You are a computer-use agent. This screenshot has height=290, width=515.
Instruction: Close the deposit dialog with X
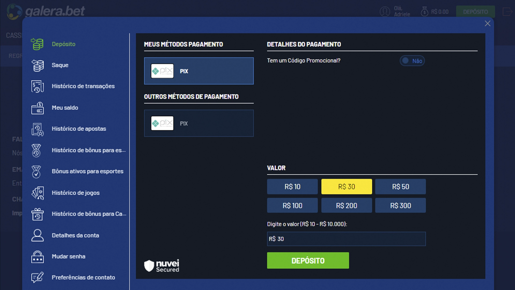tap(487, 24)
